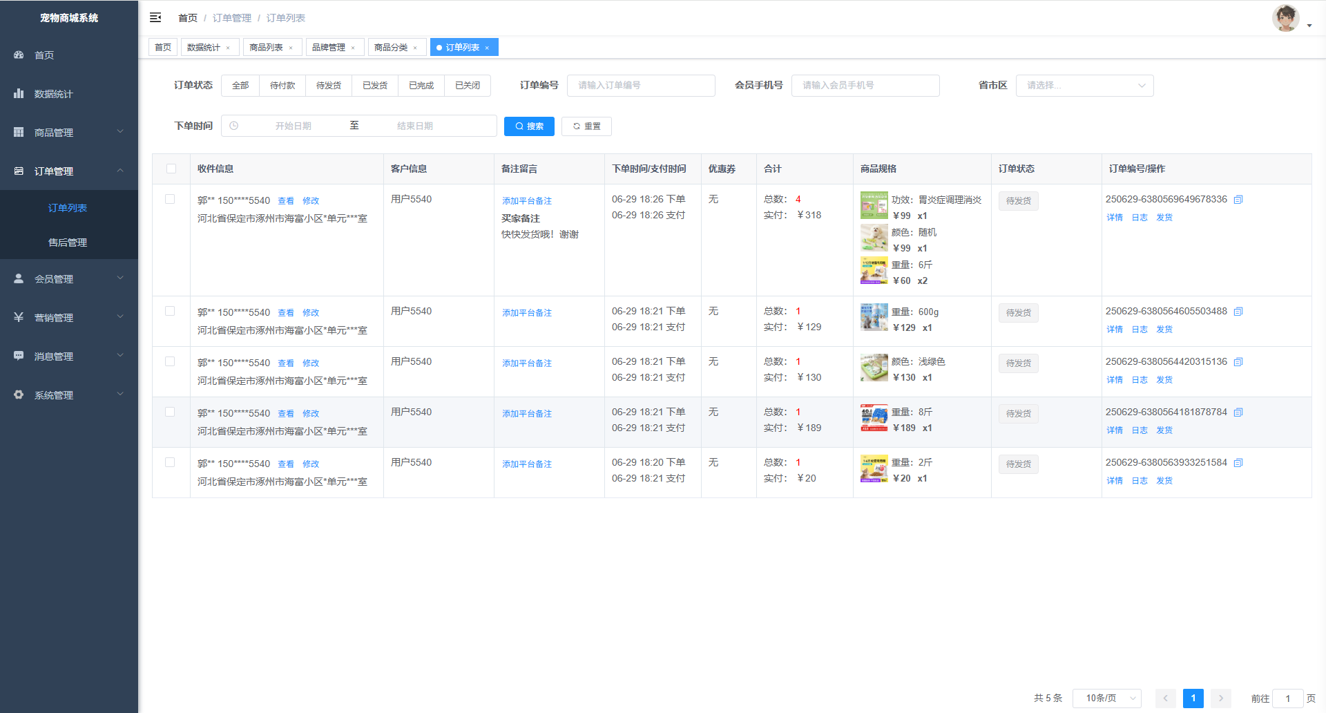
Task: Click the user avatar at top right
Action: point(1285,19)
